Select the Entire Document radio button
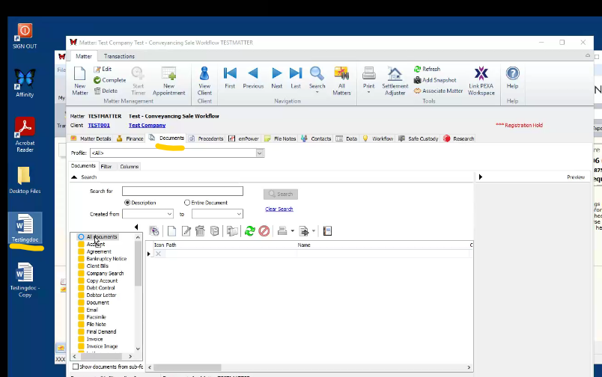 (187, 203)
